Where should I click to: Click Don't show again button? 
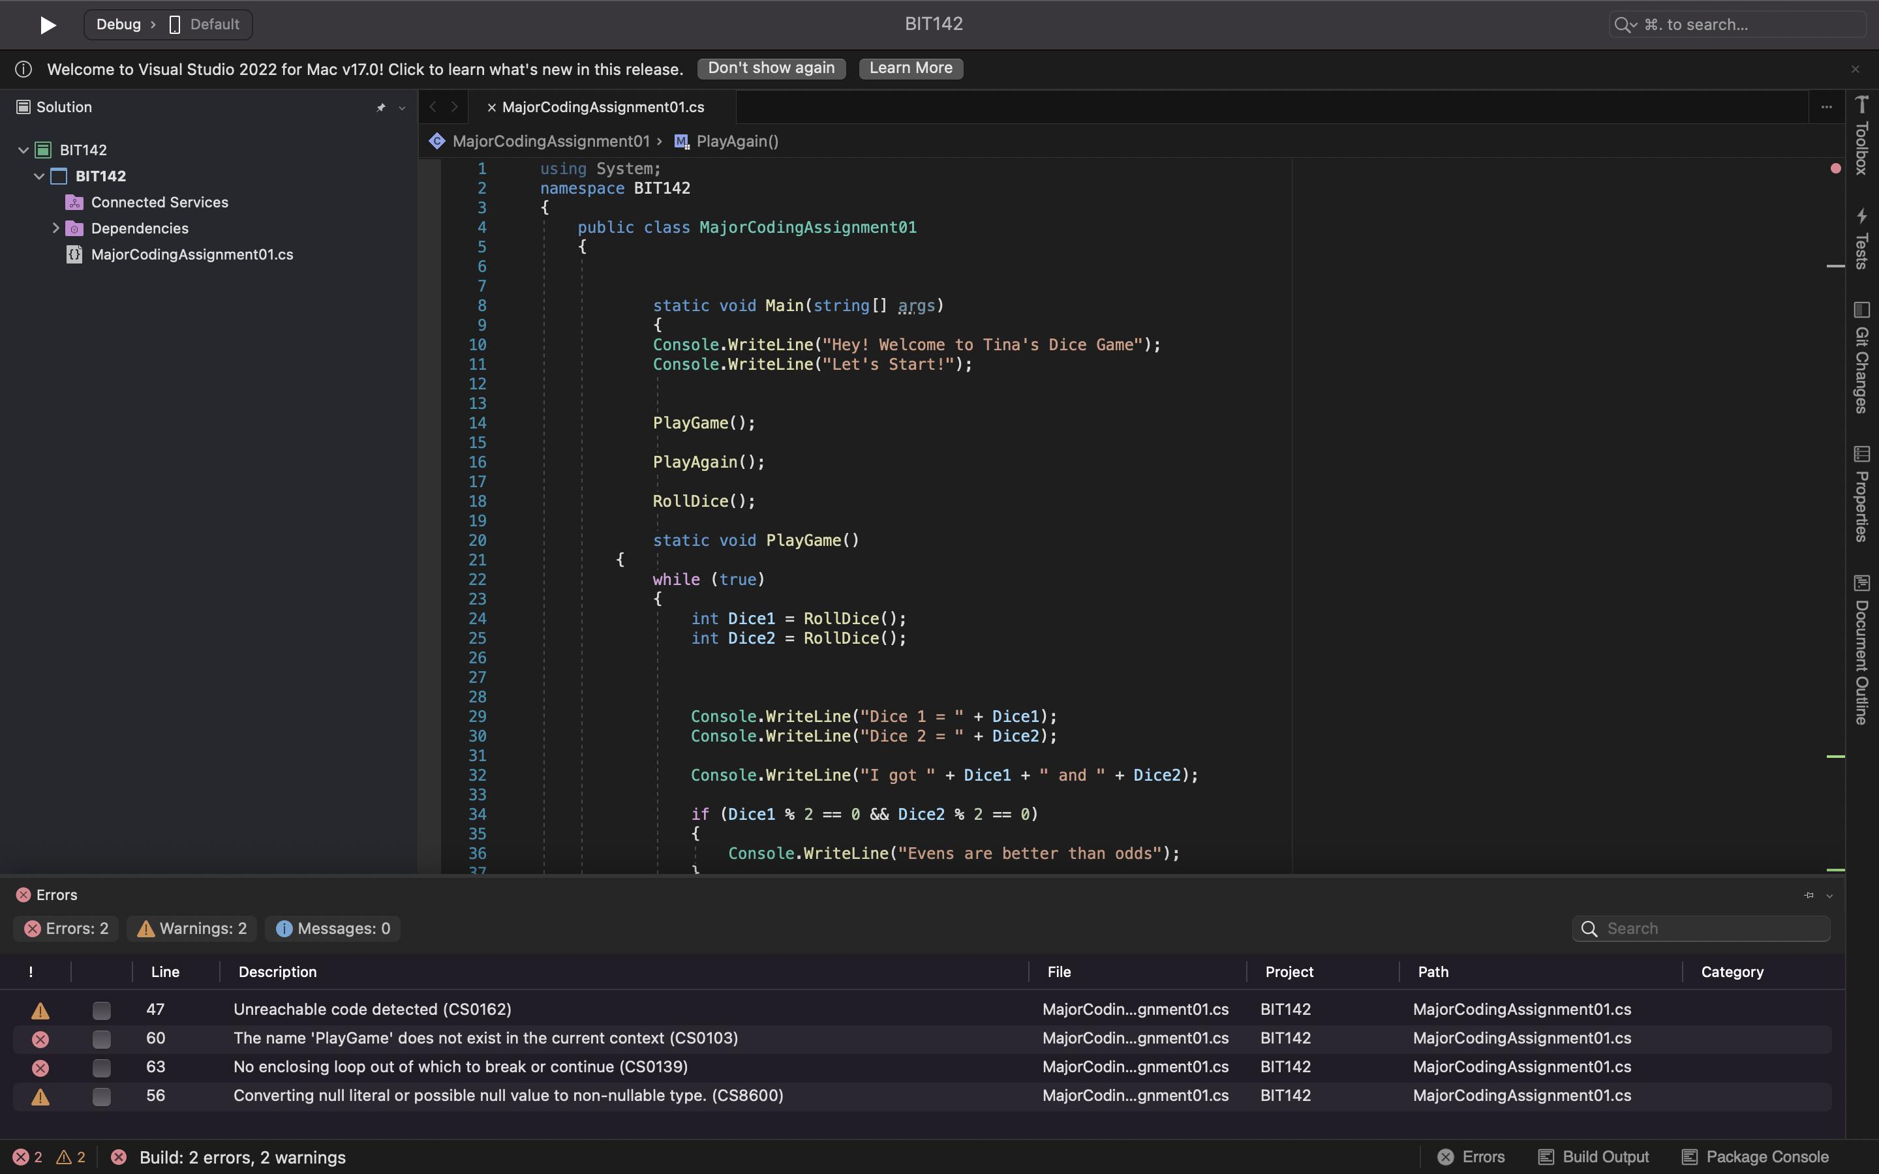771,68
